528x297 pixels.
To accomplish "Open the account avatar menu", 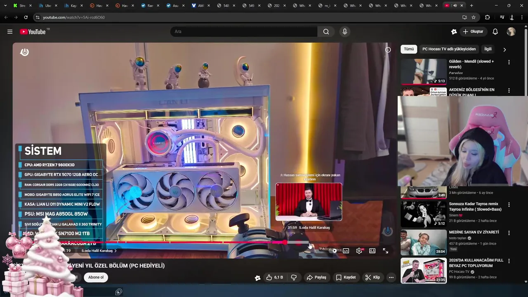I will [511, 32].
